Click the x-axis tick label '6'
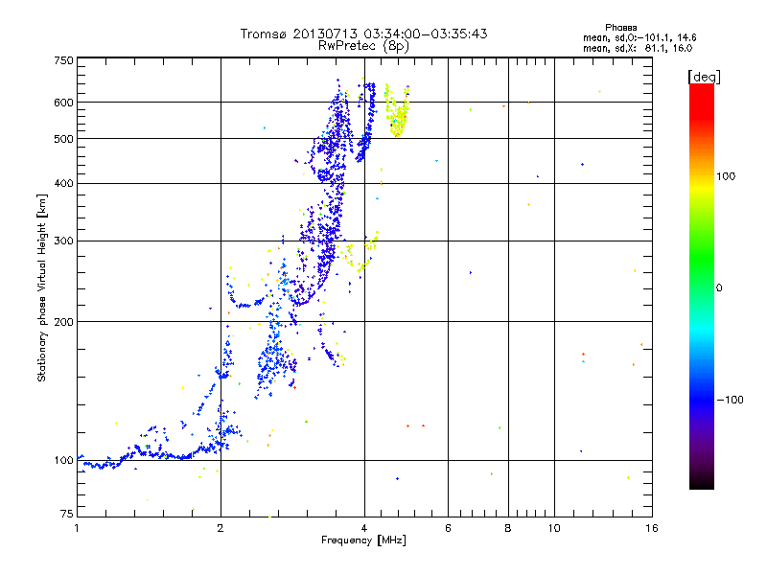 [448, 528]
